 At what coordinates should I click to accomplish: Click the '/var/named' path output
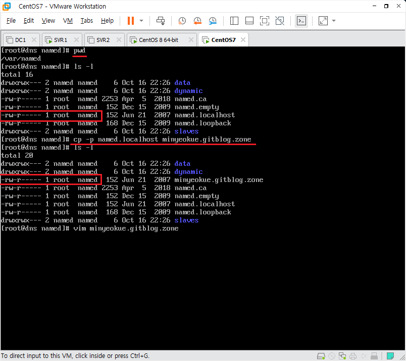click(x=21, y=58)
